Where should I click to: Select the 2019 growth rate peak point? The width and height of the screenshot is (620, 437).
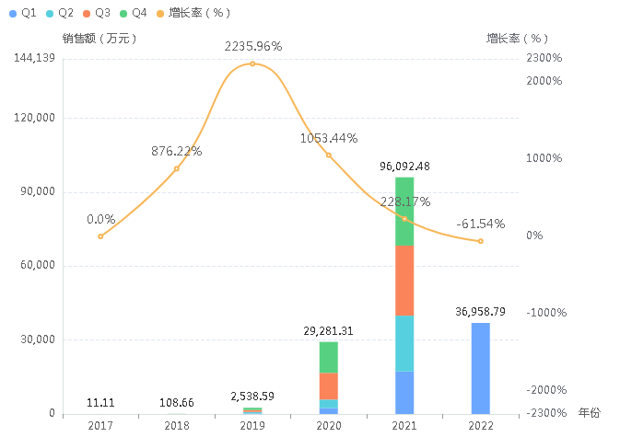click(x=252, y=63)
